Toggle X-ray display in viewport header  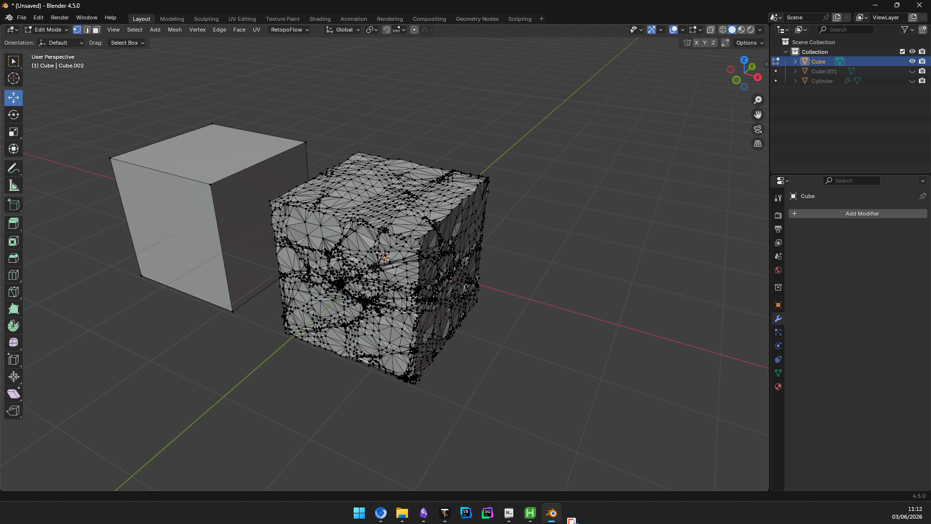point(711,30)
